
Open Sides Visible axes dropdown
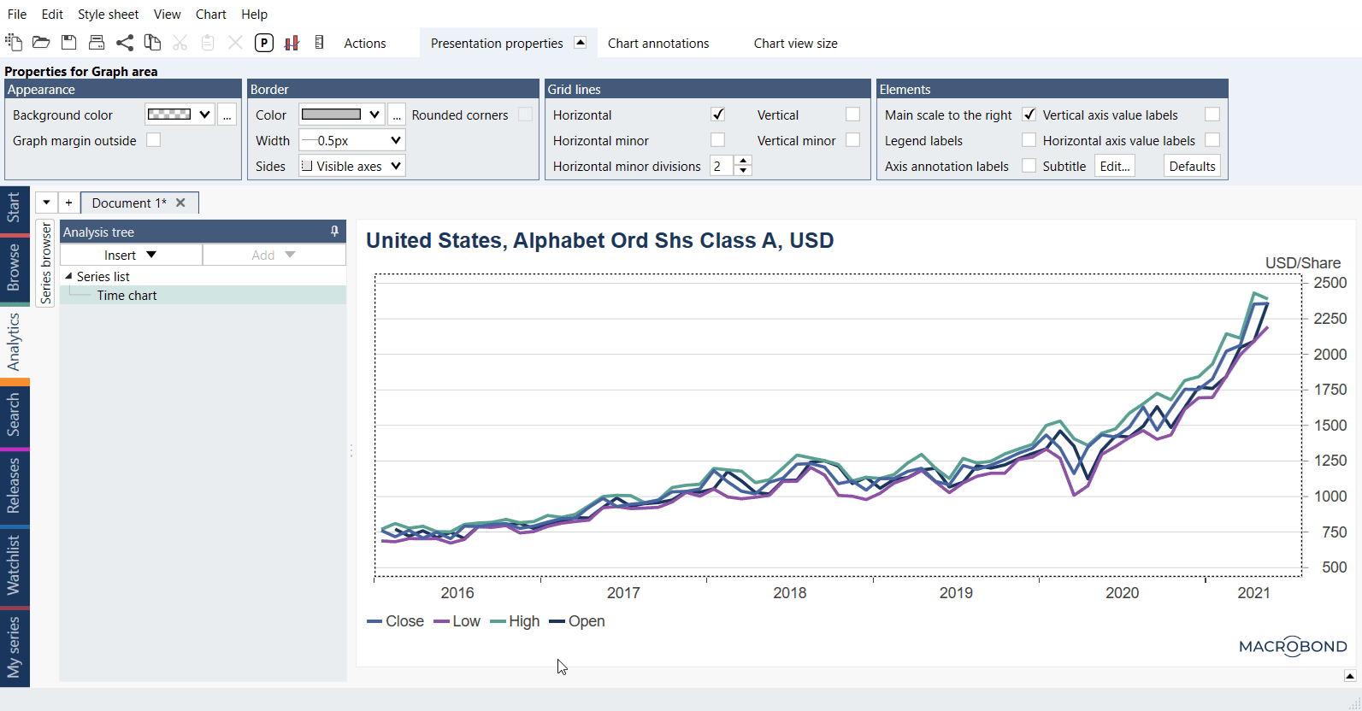352,166
